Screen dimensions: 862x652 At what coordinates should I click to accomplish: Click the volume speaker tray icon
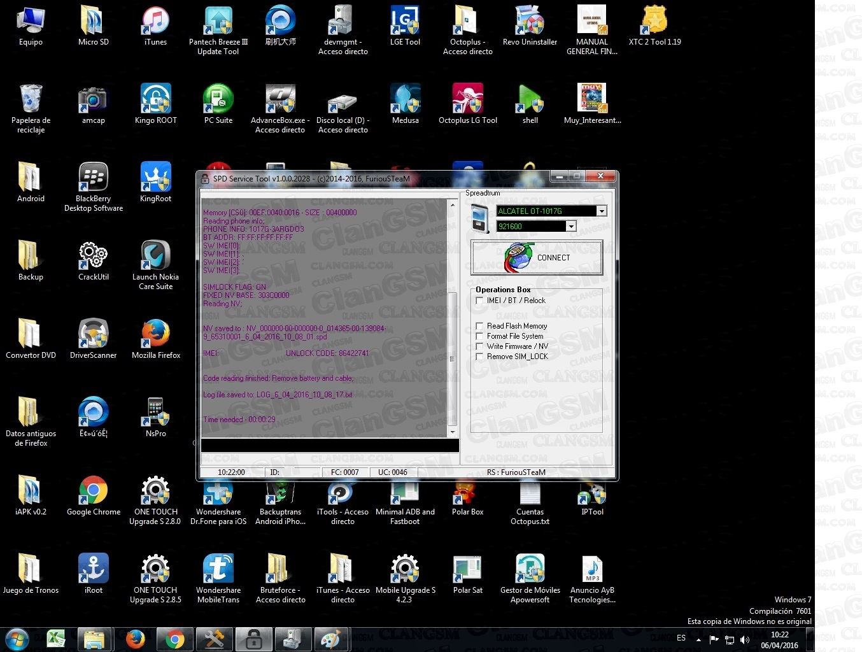745,640
